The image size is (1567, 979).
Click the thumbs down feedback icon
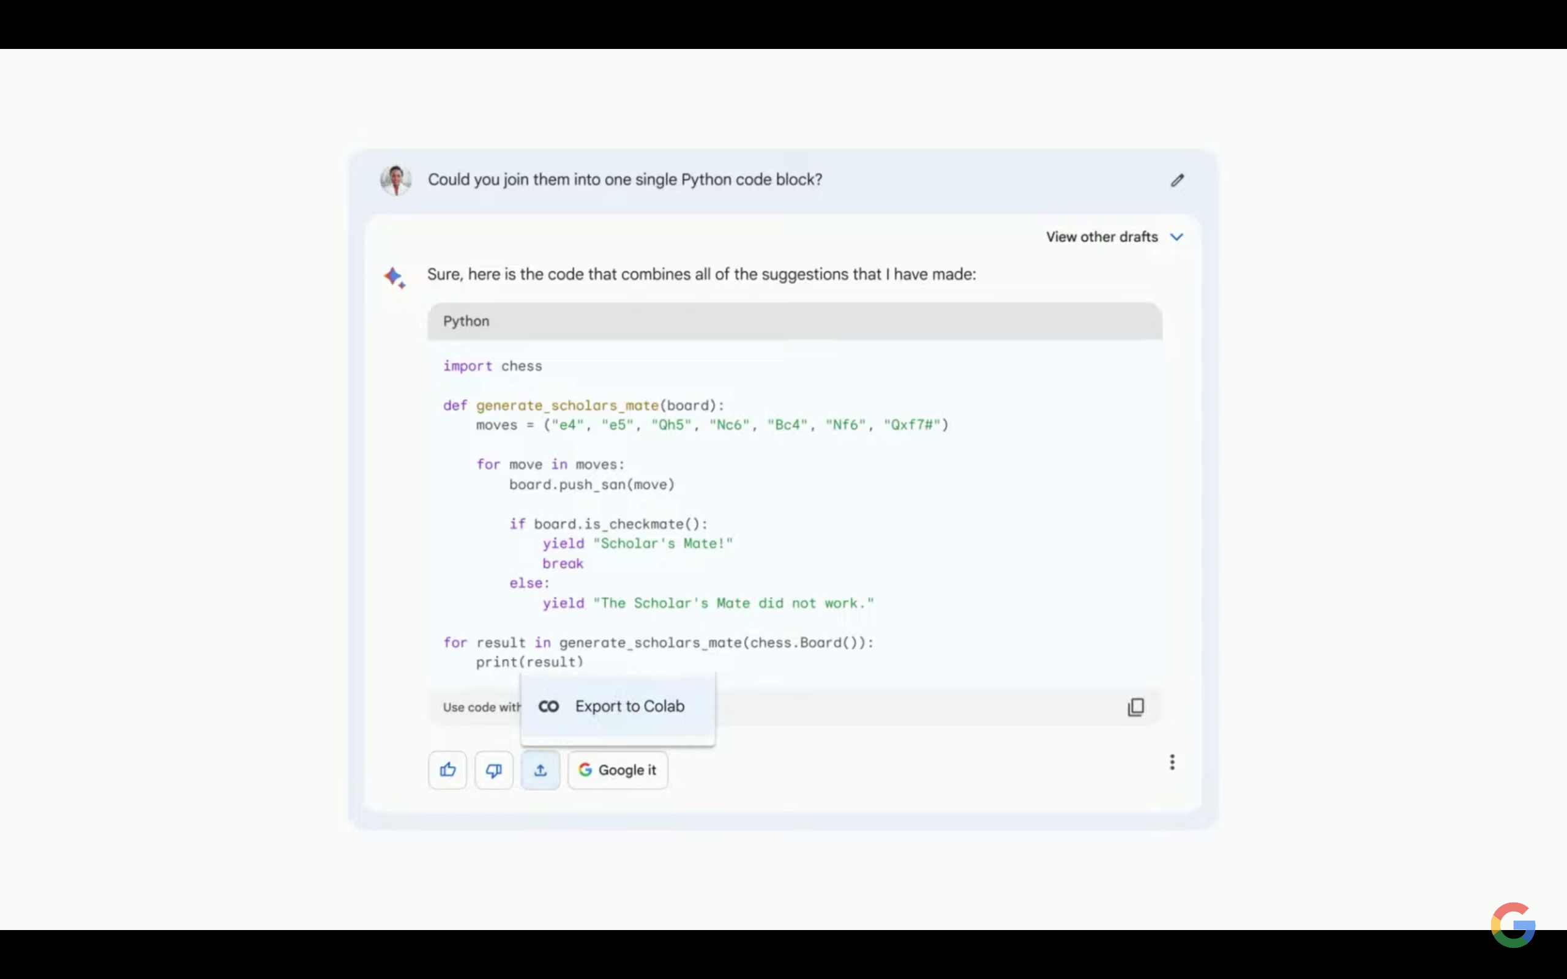tap(494, 770)
